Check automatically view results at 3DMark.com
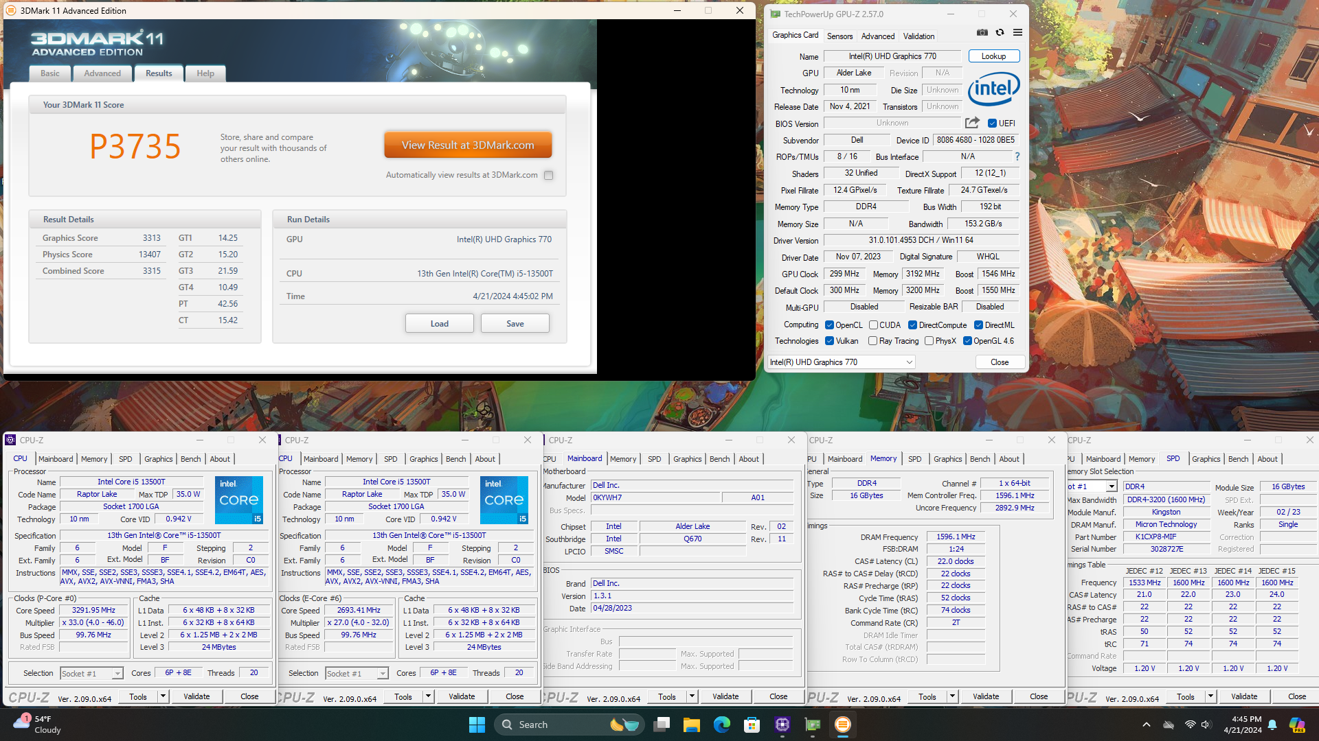Screen dimensions: 1319x741 click(548, 175)
